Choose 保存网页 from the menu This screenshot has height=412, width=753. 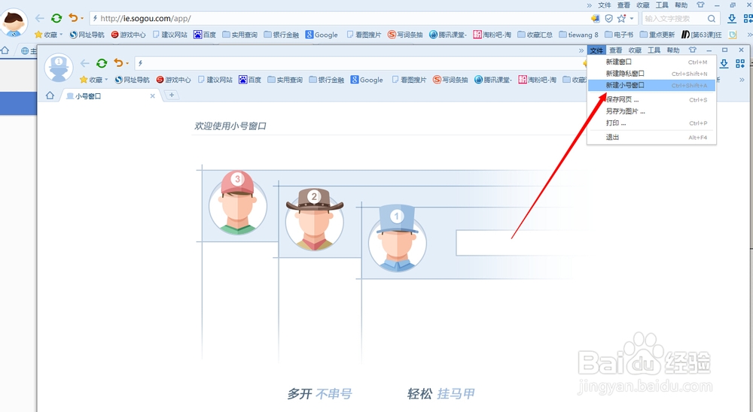point(651,100)
